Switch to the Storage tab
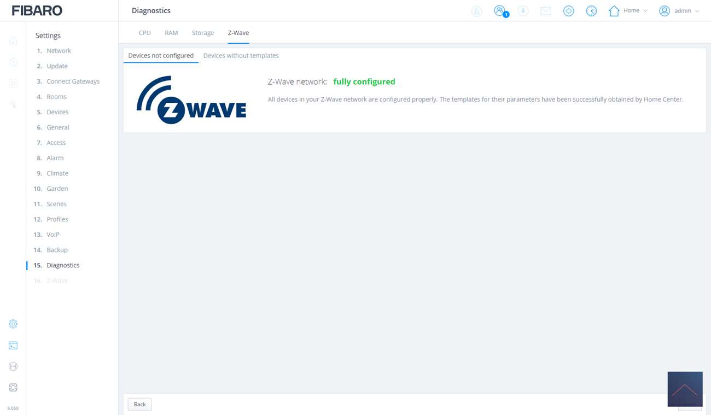Image resolution: width=711 pixels, height=415 pixels. [x=202, y=33]
